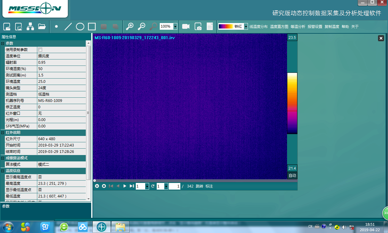Screen dimensions: 388x233
Task: Click the zoom out magnifier icon
Action: click(141, 27)
